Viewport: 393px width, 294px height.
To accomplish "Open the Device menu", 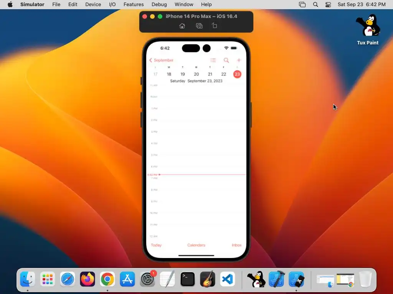I will [93, 5].
